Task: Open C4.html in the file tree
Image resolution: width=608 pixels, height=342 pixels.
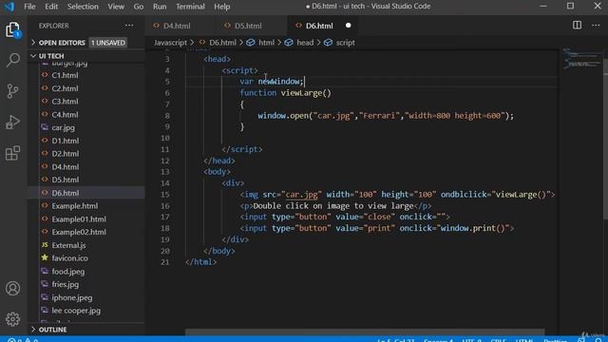Action: click(65, 115)
